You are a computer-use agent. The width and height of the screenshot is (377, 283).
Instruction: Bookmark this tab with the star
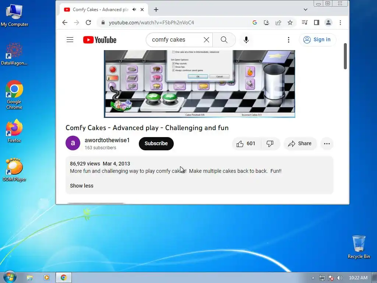pyautogui.click(x=290, y=22)
